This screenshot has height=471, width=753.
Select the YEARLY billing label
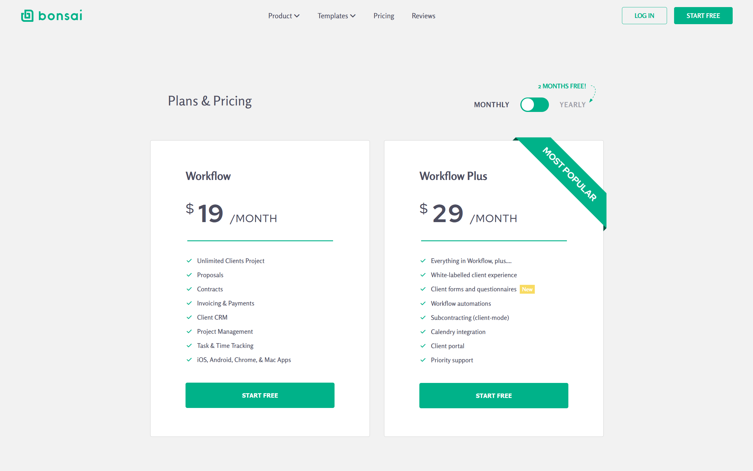coord(572,105)
